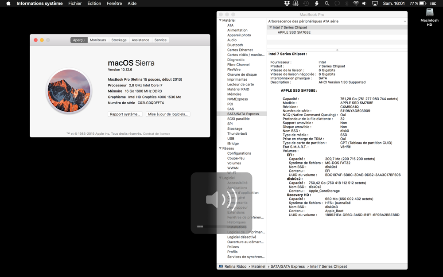Open the Aide menu
This screenshot has width=443, height=277.
132,4
